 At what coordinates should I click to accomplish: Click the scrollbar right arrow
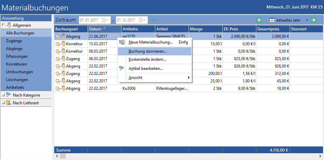point(321,156)
